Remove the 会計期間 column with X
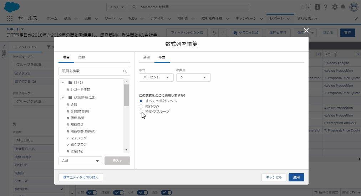Viewport: 361px width, 196px height. click(x=61, y=189)
